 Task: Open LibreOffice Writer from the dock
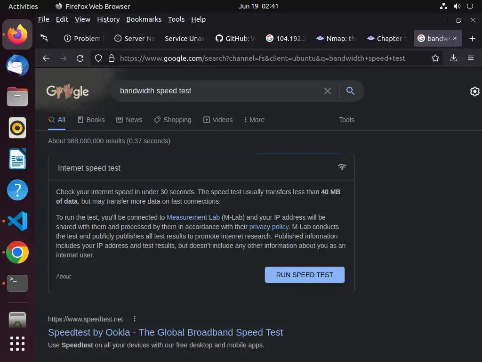(17, 159)
